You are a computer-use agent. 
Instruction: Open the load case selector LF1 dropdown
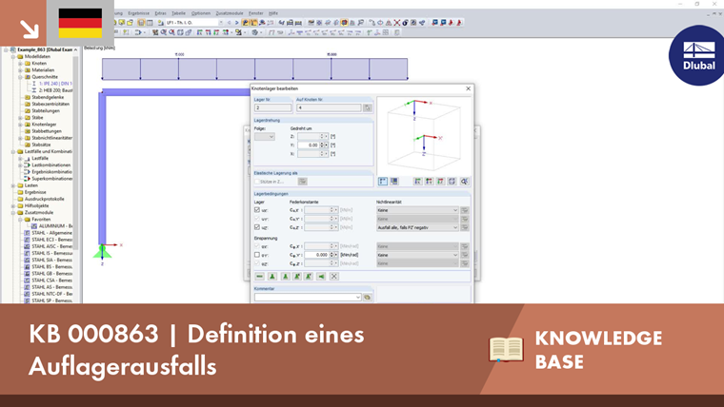point(221,23)
